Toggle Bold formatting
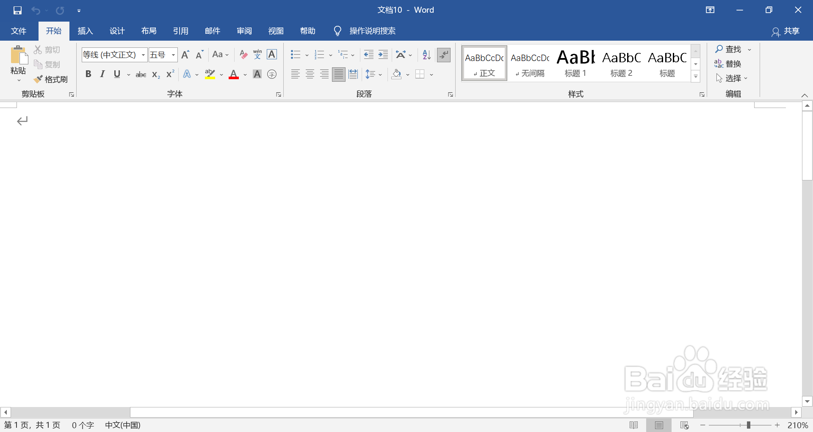This screenshot has height=432, width=813. click(88, 75)
